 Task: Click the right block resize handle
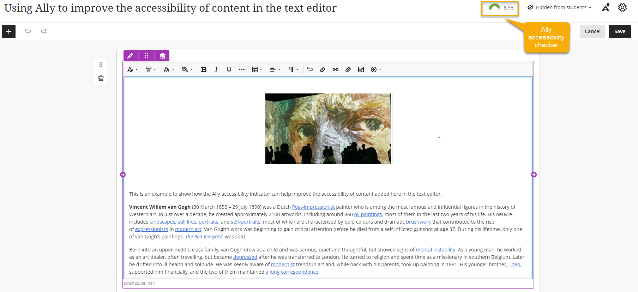(x=534, y=175)
